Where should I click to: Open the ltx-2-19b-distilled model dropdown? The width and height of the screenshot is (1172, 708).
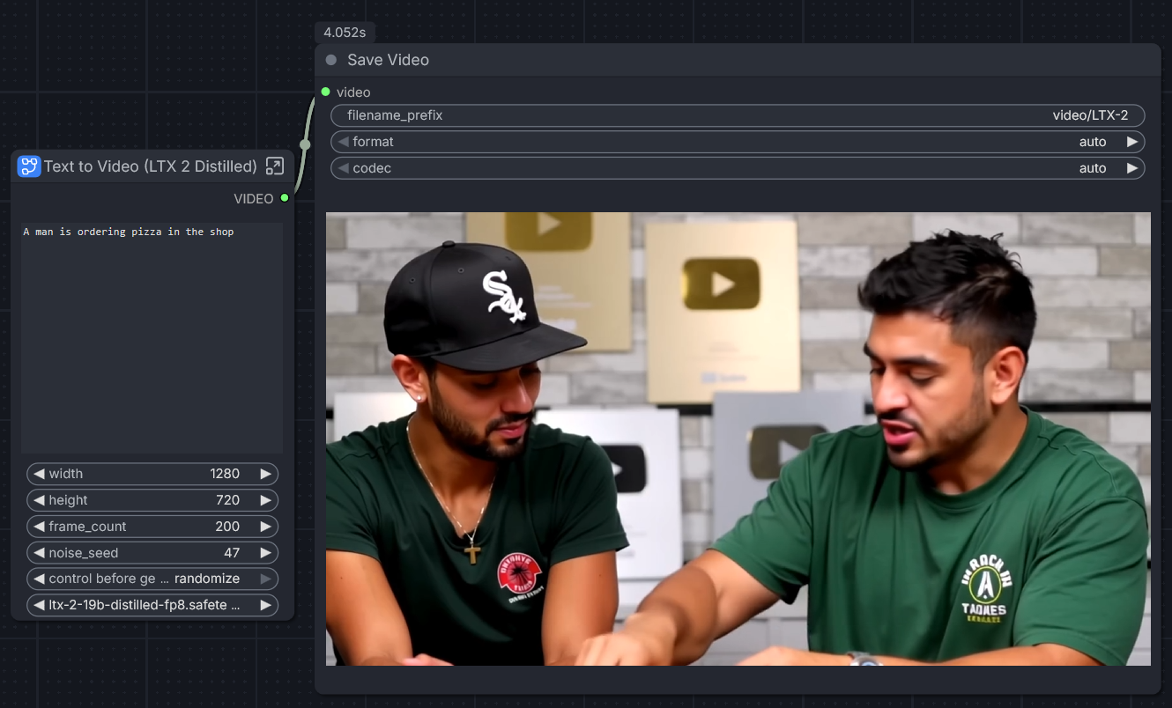(x=152, y=606)
